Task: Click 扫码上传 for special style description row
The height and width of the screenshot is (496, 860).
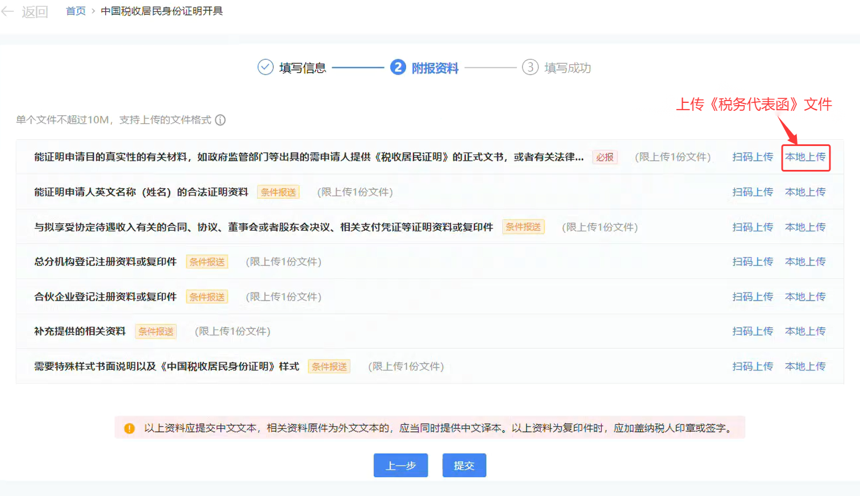Action: (x=752, y=366)
